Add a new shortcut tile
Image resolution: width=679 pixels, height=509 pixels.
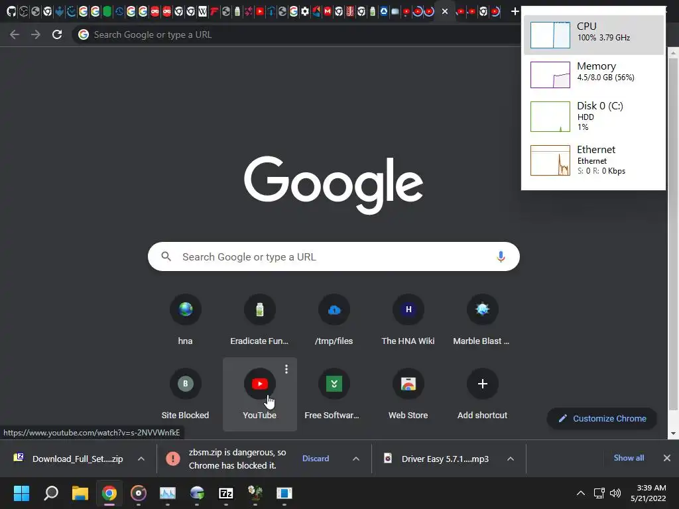click(482, 394)
